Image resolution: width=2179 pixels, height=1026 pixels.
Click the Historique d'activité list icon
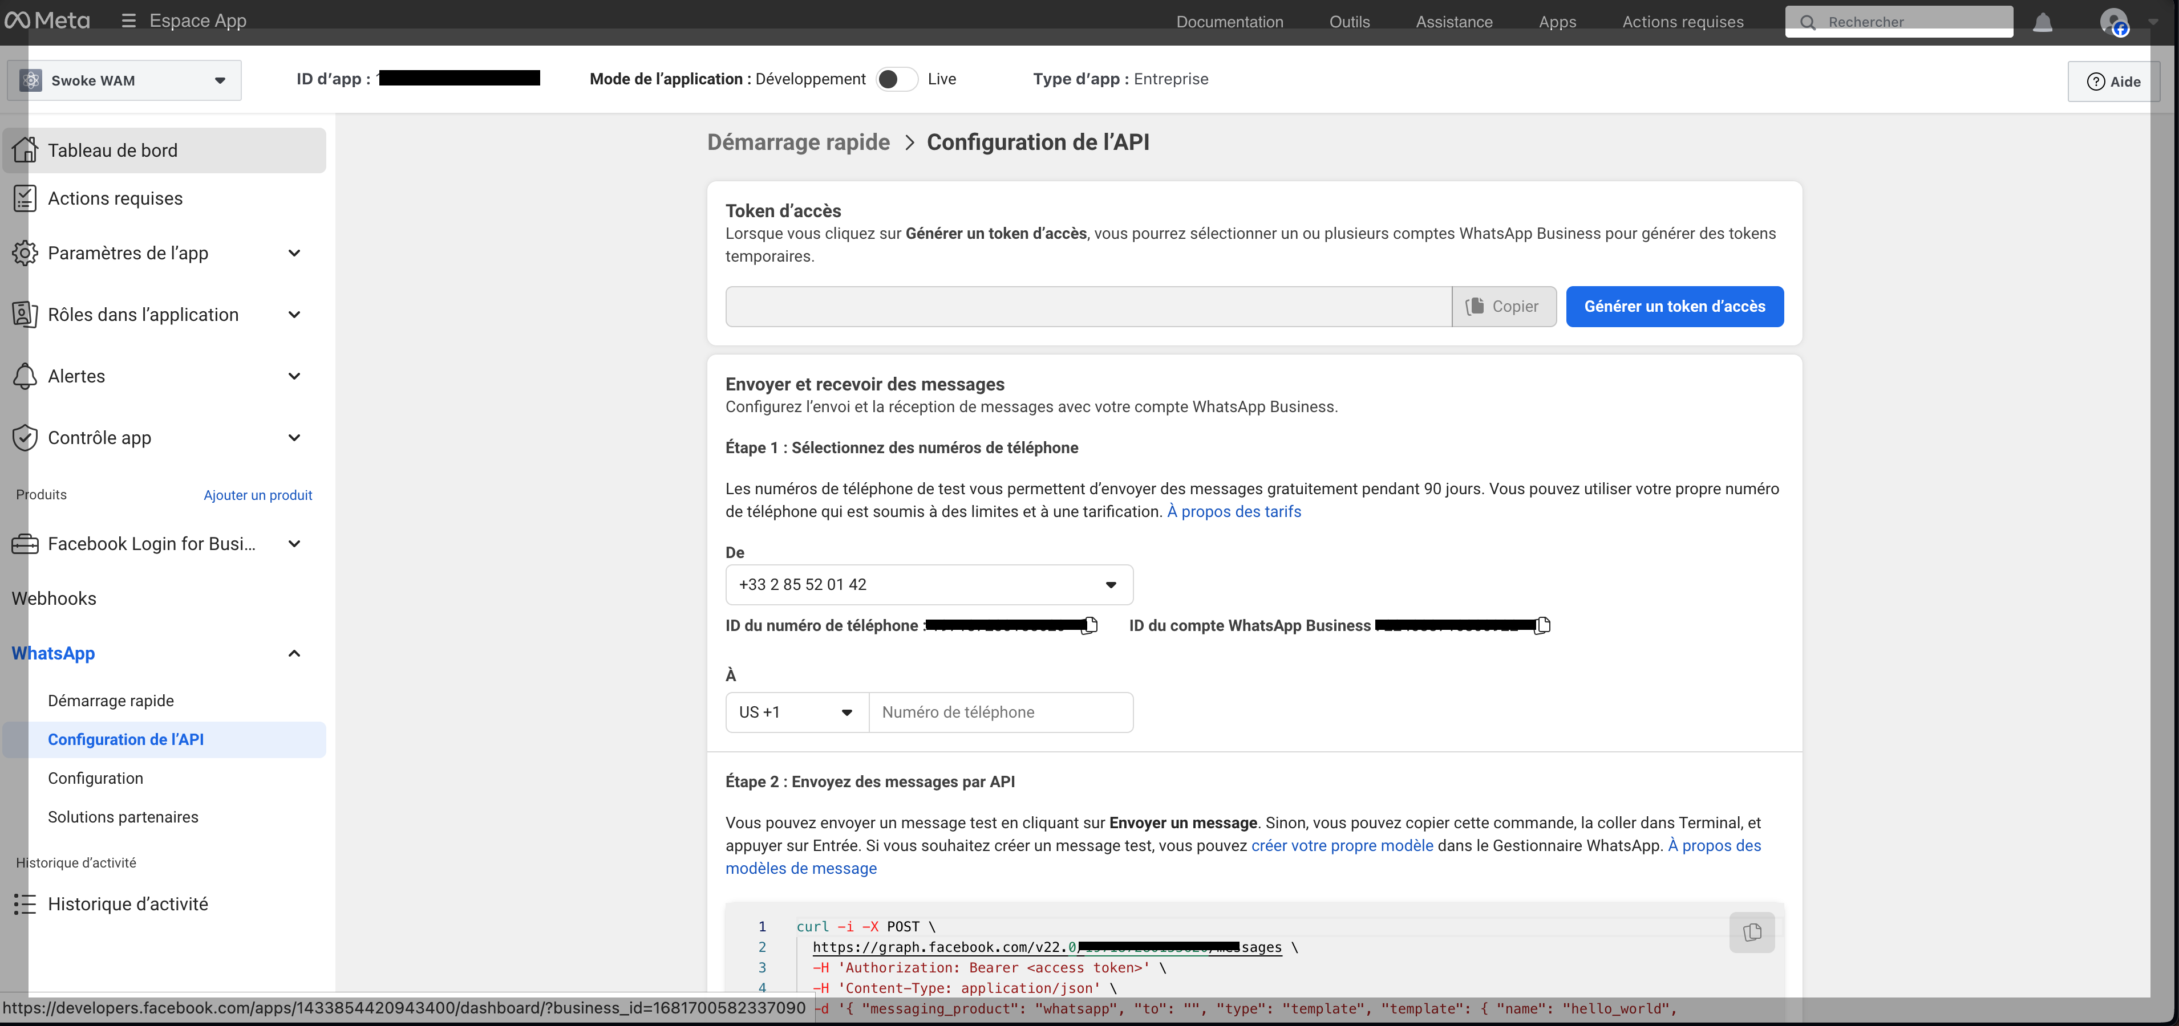tap(25, 903)
